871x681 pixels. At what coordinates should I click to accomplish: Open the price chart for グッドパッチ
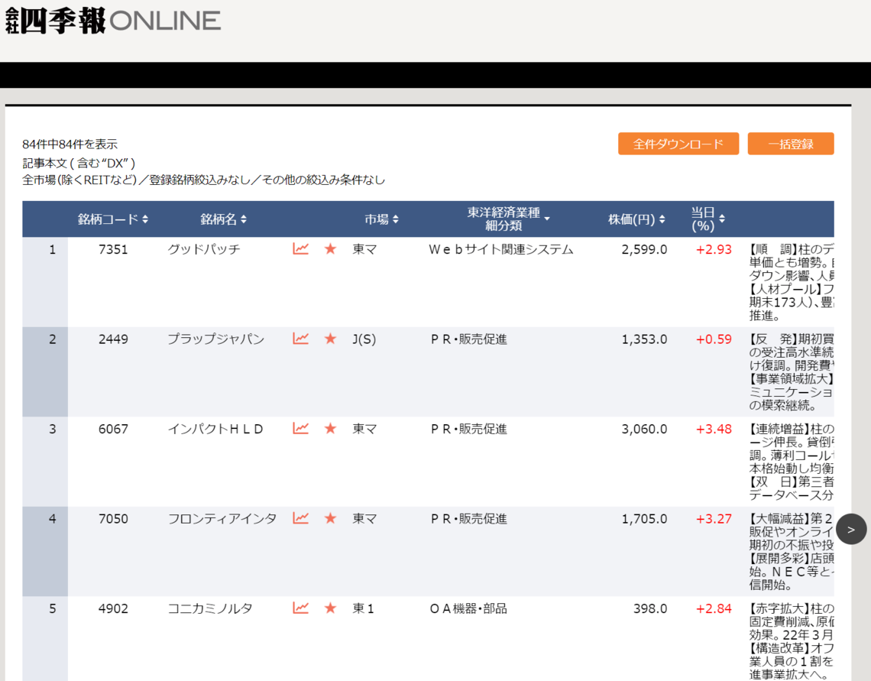(x=300, y=249)
